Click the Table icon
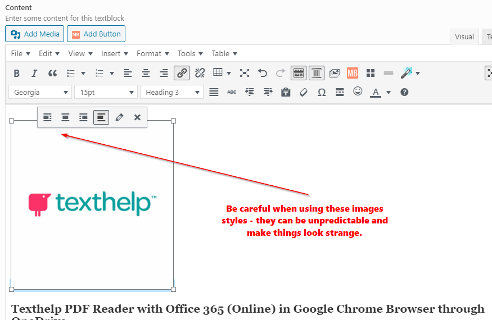The width and height of the screenshot is (492, 320). coord(218,72)
